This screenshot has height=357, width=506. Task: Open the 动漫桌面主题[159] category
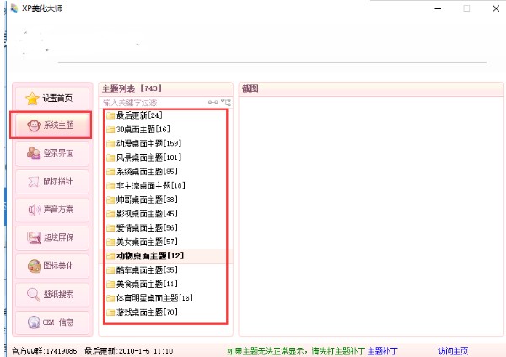[x=143, y=143]
